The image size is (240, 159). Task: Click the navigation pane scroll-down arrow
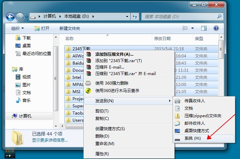point(56,126)
